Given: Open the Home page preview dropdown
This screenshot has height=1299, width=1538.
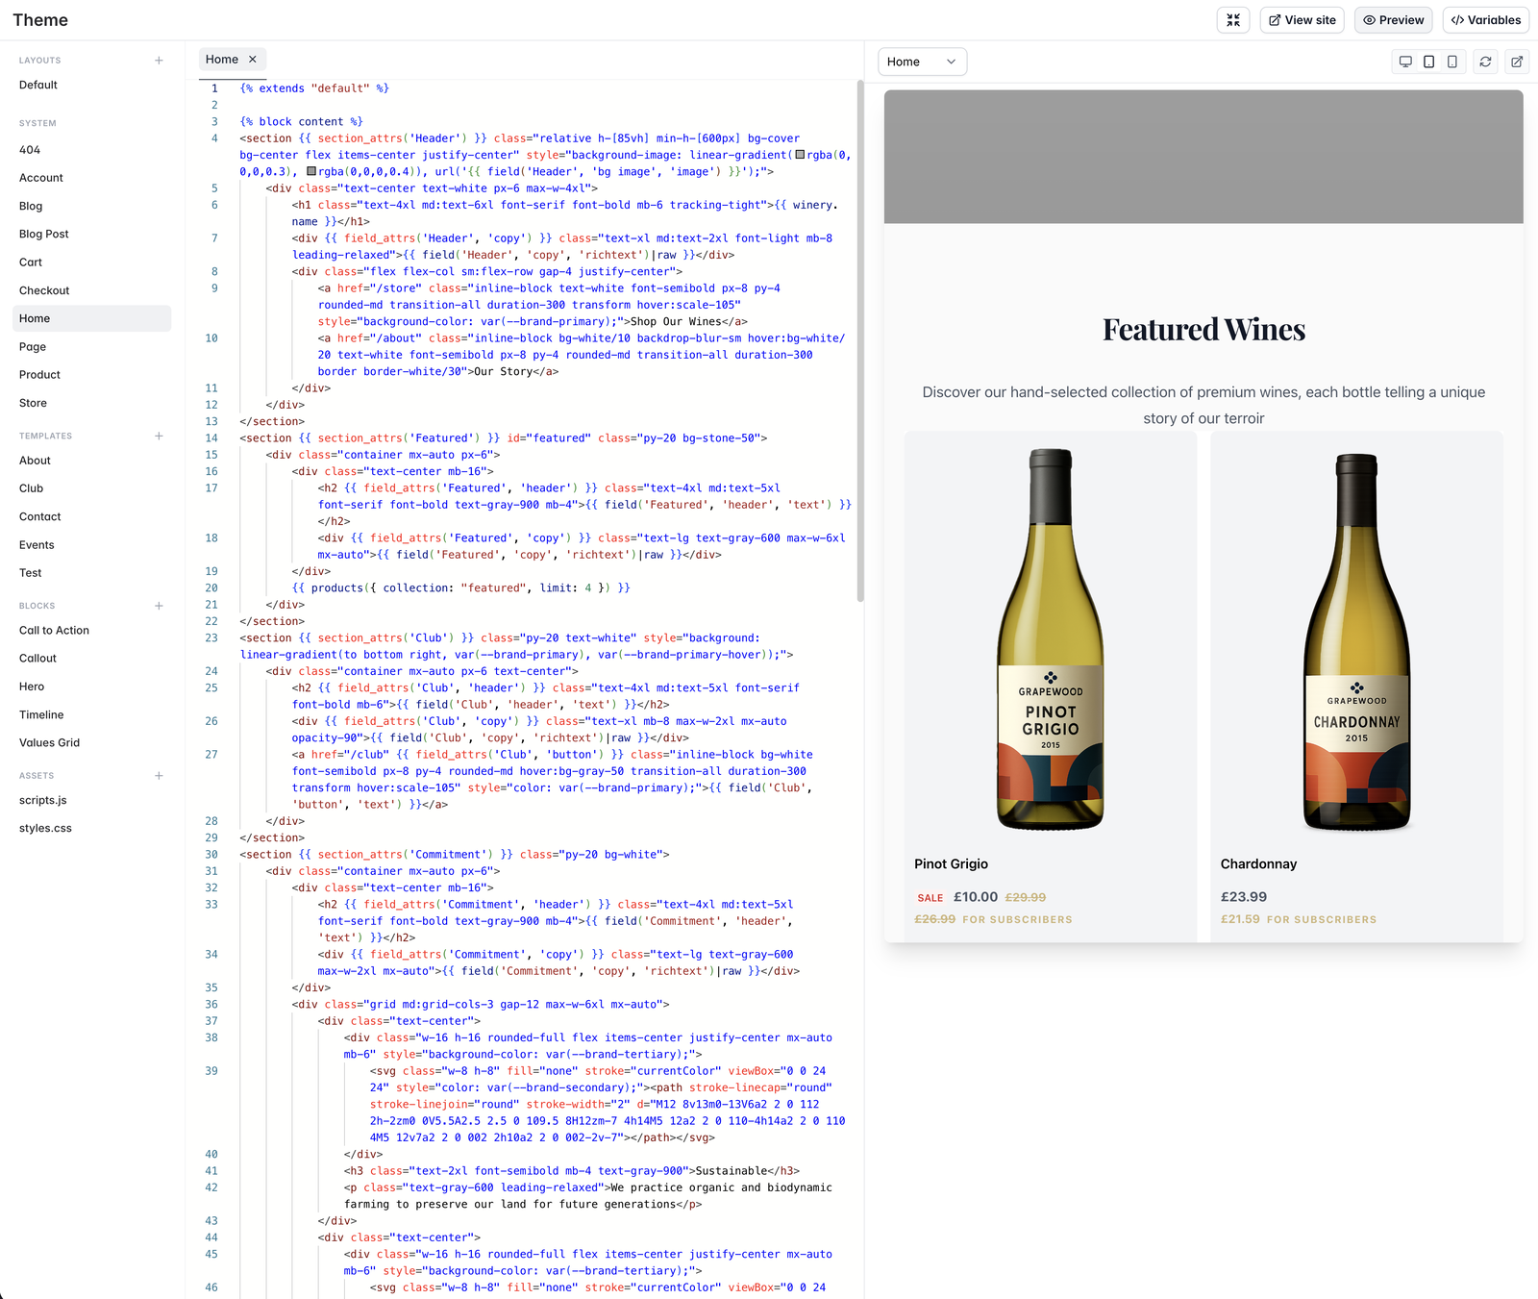Looking at the screenshot, I should click(922, 62).
